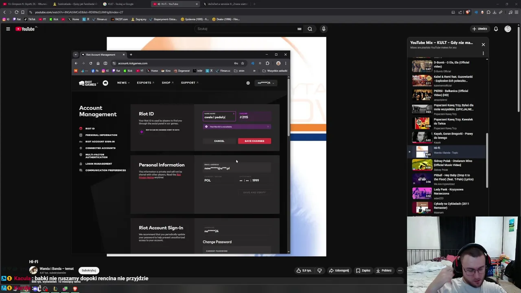The width and height of the screenshot is (521, 293).
Task: Open the Kick bookmark in Riot window
Action: point(128,71)
